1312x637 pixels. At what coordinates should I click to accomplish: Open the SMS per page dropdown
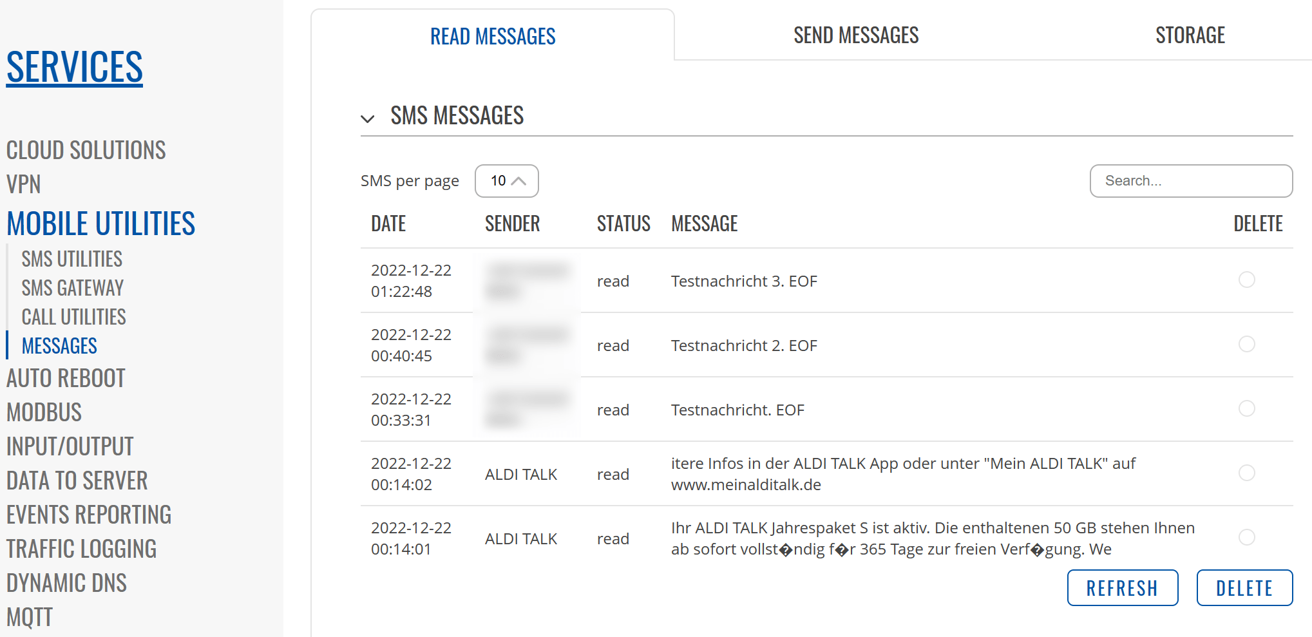tap(507, 181)
